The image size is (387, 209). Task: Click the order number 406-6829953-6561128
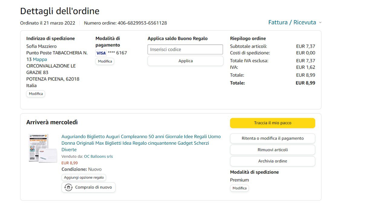coord(142,23)
